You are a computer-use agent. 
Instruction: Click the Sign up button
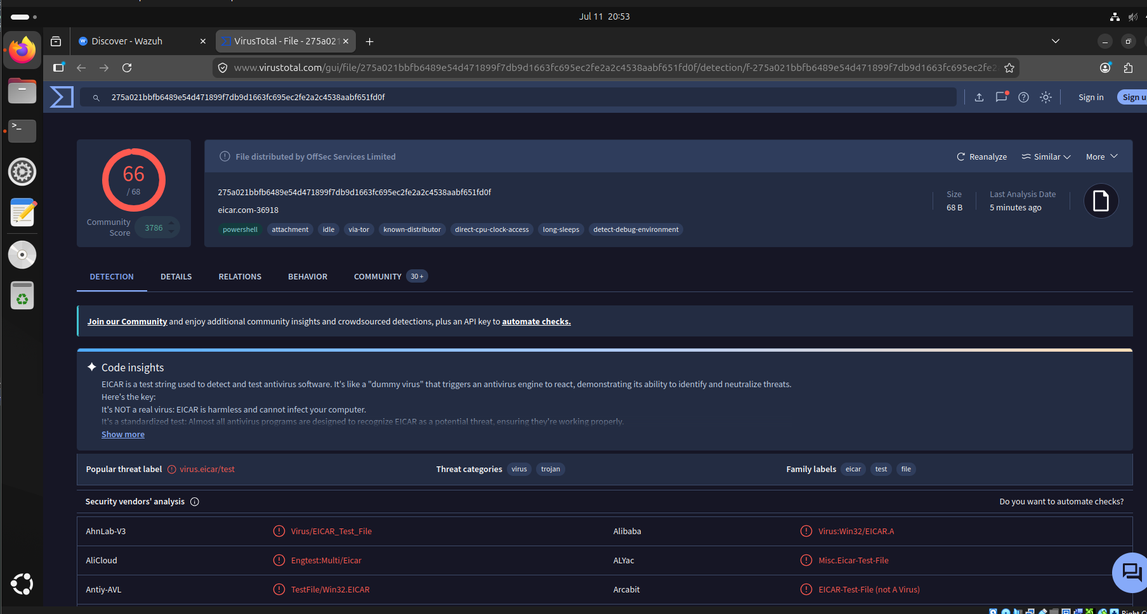click(x=1133, y=98)
